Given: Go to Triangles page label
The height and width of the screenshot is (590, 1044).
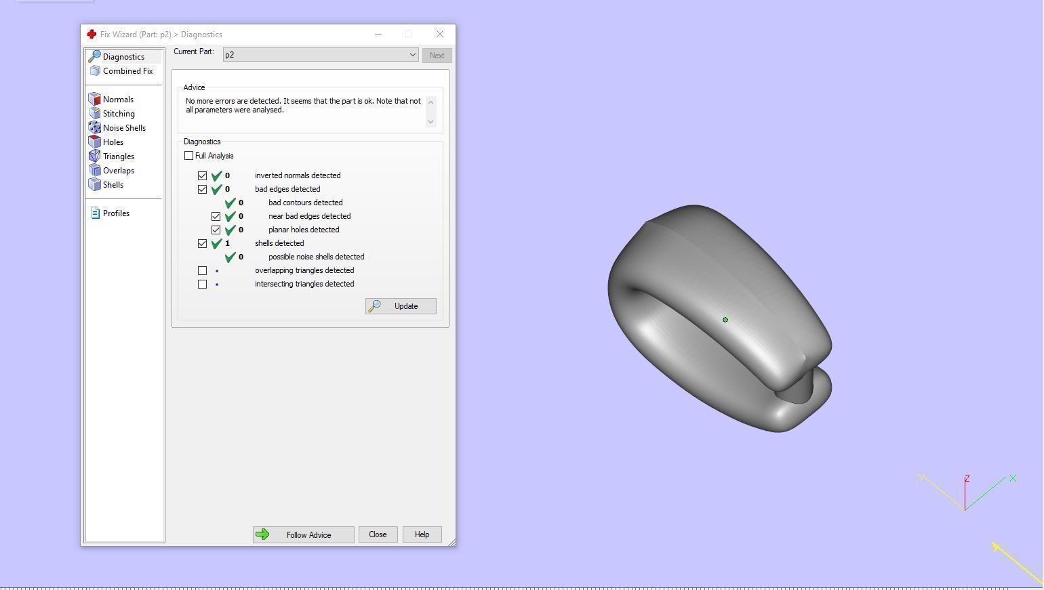Looking at the screenshot, I should click(119, 156).
